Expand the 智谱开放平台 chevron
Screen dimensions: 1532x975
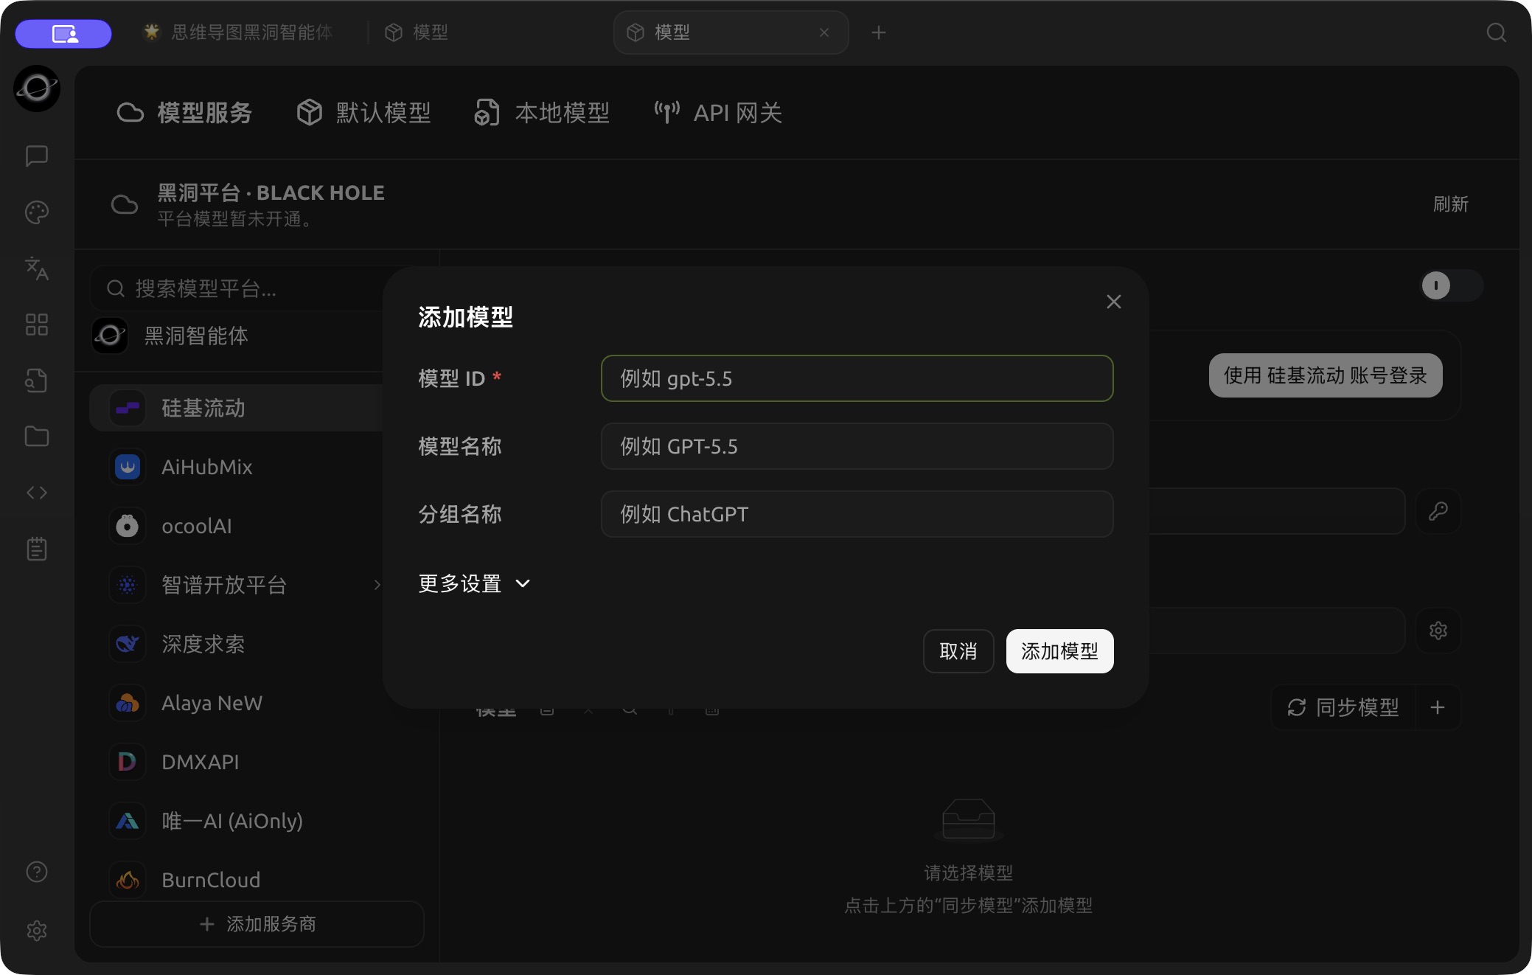point(377,585)
